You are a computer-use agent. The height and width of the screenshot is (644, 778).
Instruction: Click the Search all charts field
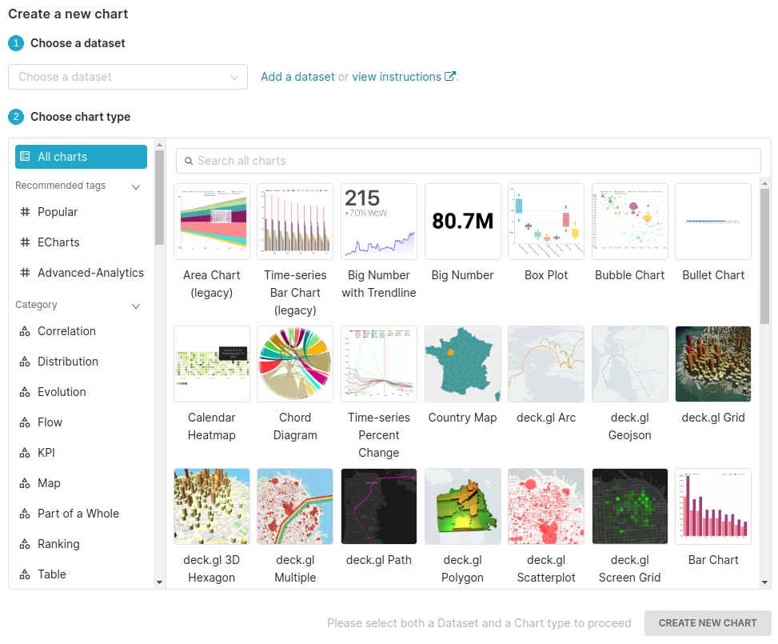(x=469, y=161)
